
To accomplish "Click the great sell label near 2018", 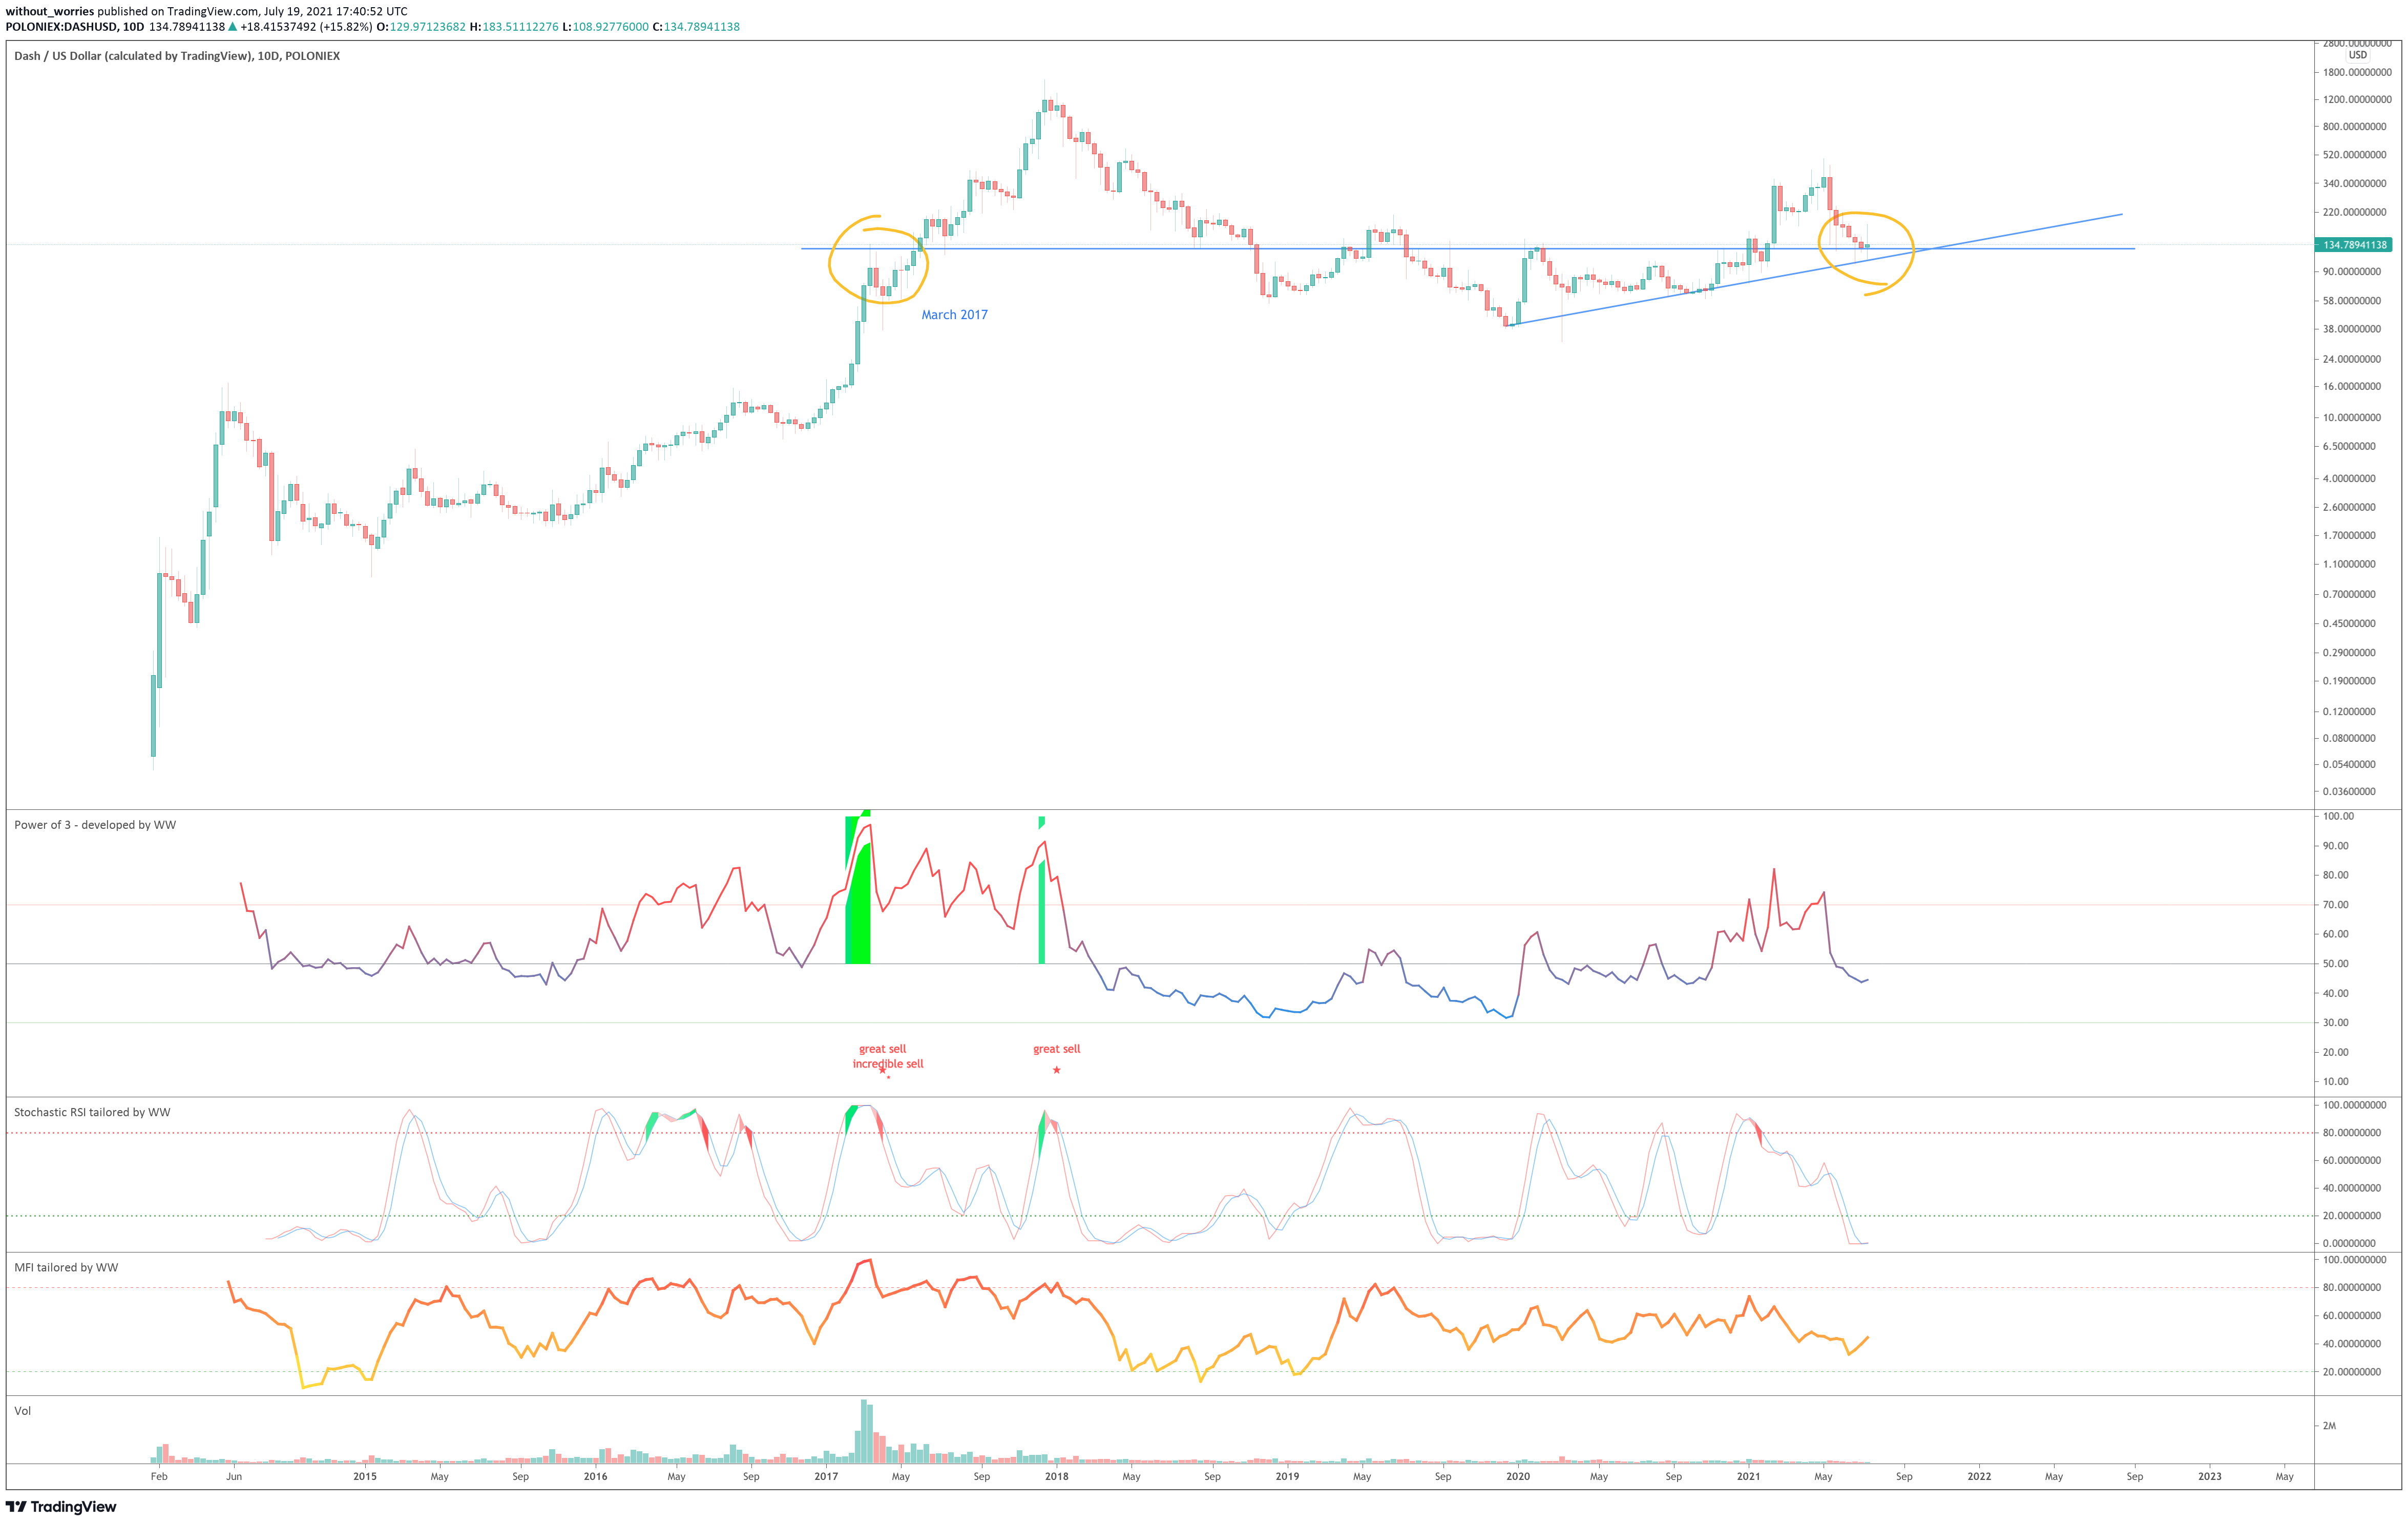I will coord(1056,1049).
